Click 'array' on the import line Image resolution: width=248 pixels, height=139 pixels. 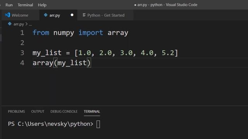point(118,33)
